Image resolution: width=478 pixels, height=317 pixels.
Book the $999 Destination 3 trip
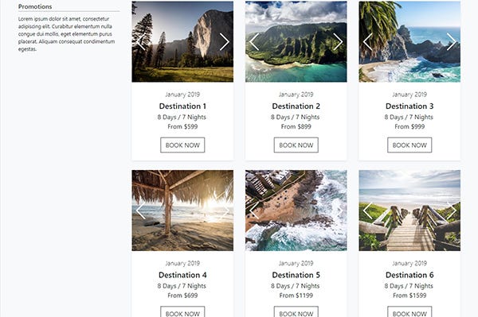[409, 145]
